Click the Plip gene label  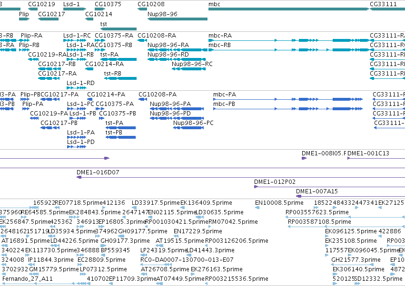24,14
